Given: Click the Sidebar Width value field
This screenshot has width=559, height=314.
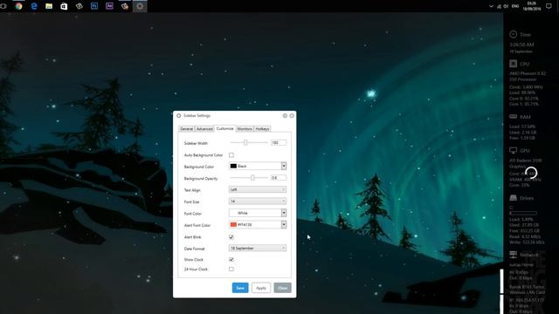Looking at the screenshot, I should tap(279, 143).
